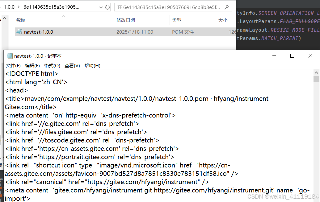Click the Notepad app icon in title bar

pos(10,56)
